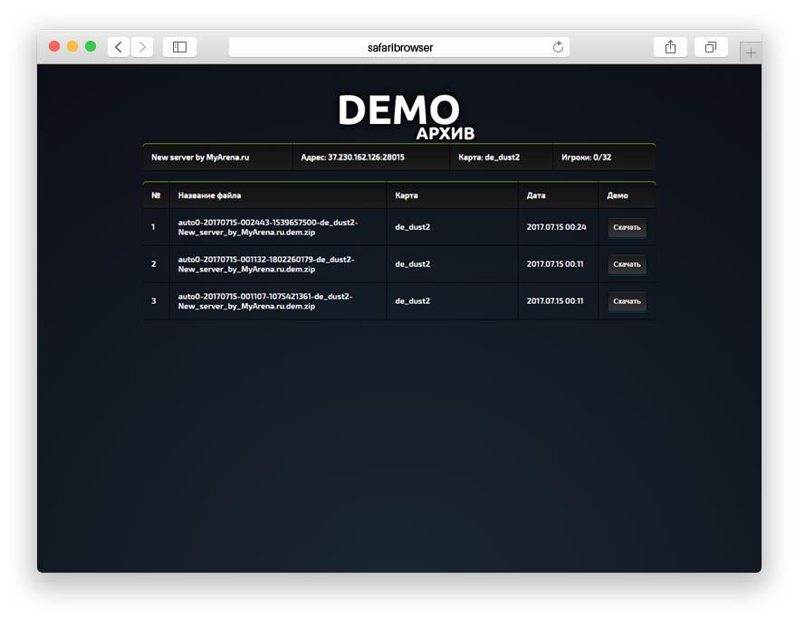Minimize the window with the yellow button
This screenshot has height=617, width=805.
point(72,47)
